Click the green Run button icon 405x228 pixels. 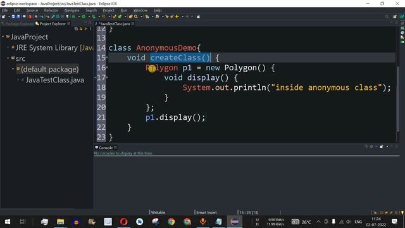click(x=84, y=16)
